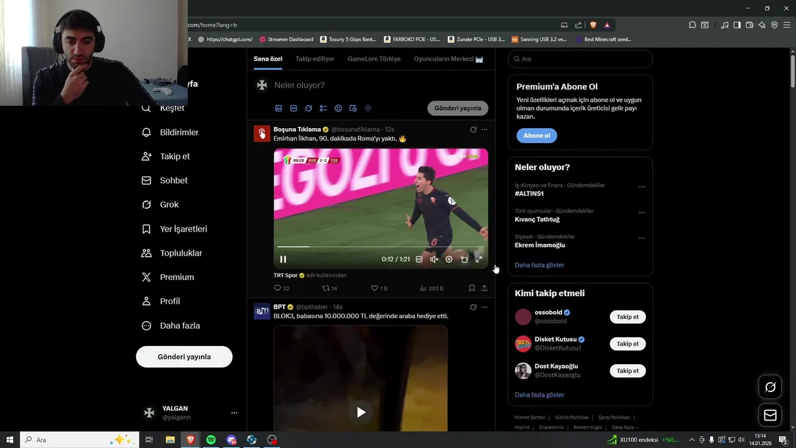
Task: Bookmark the Boşuna Tıklama post
Action: click(472, 288)
